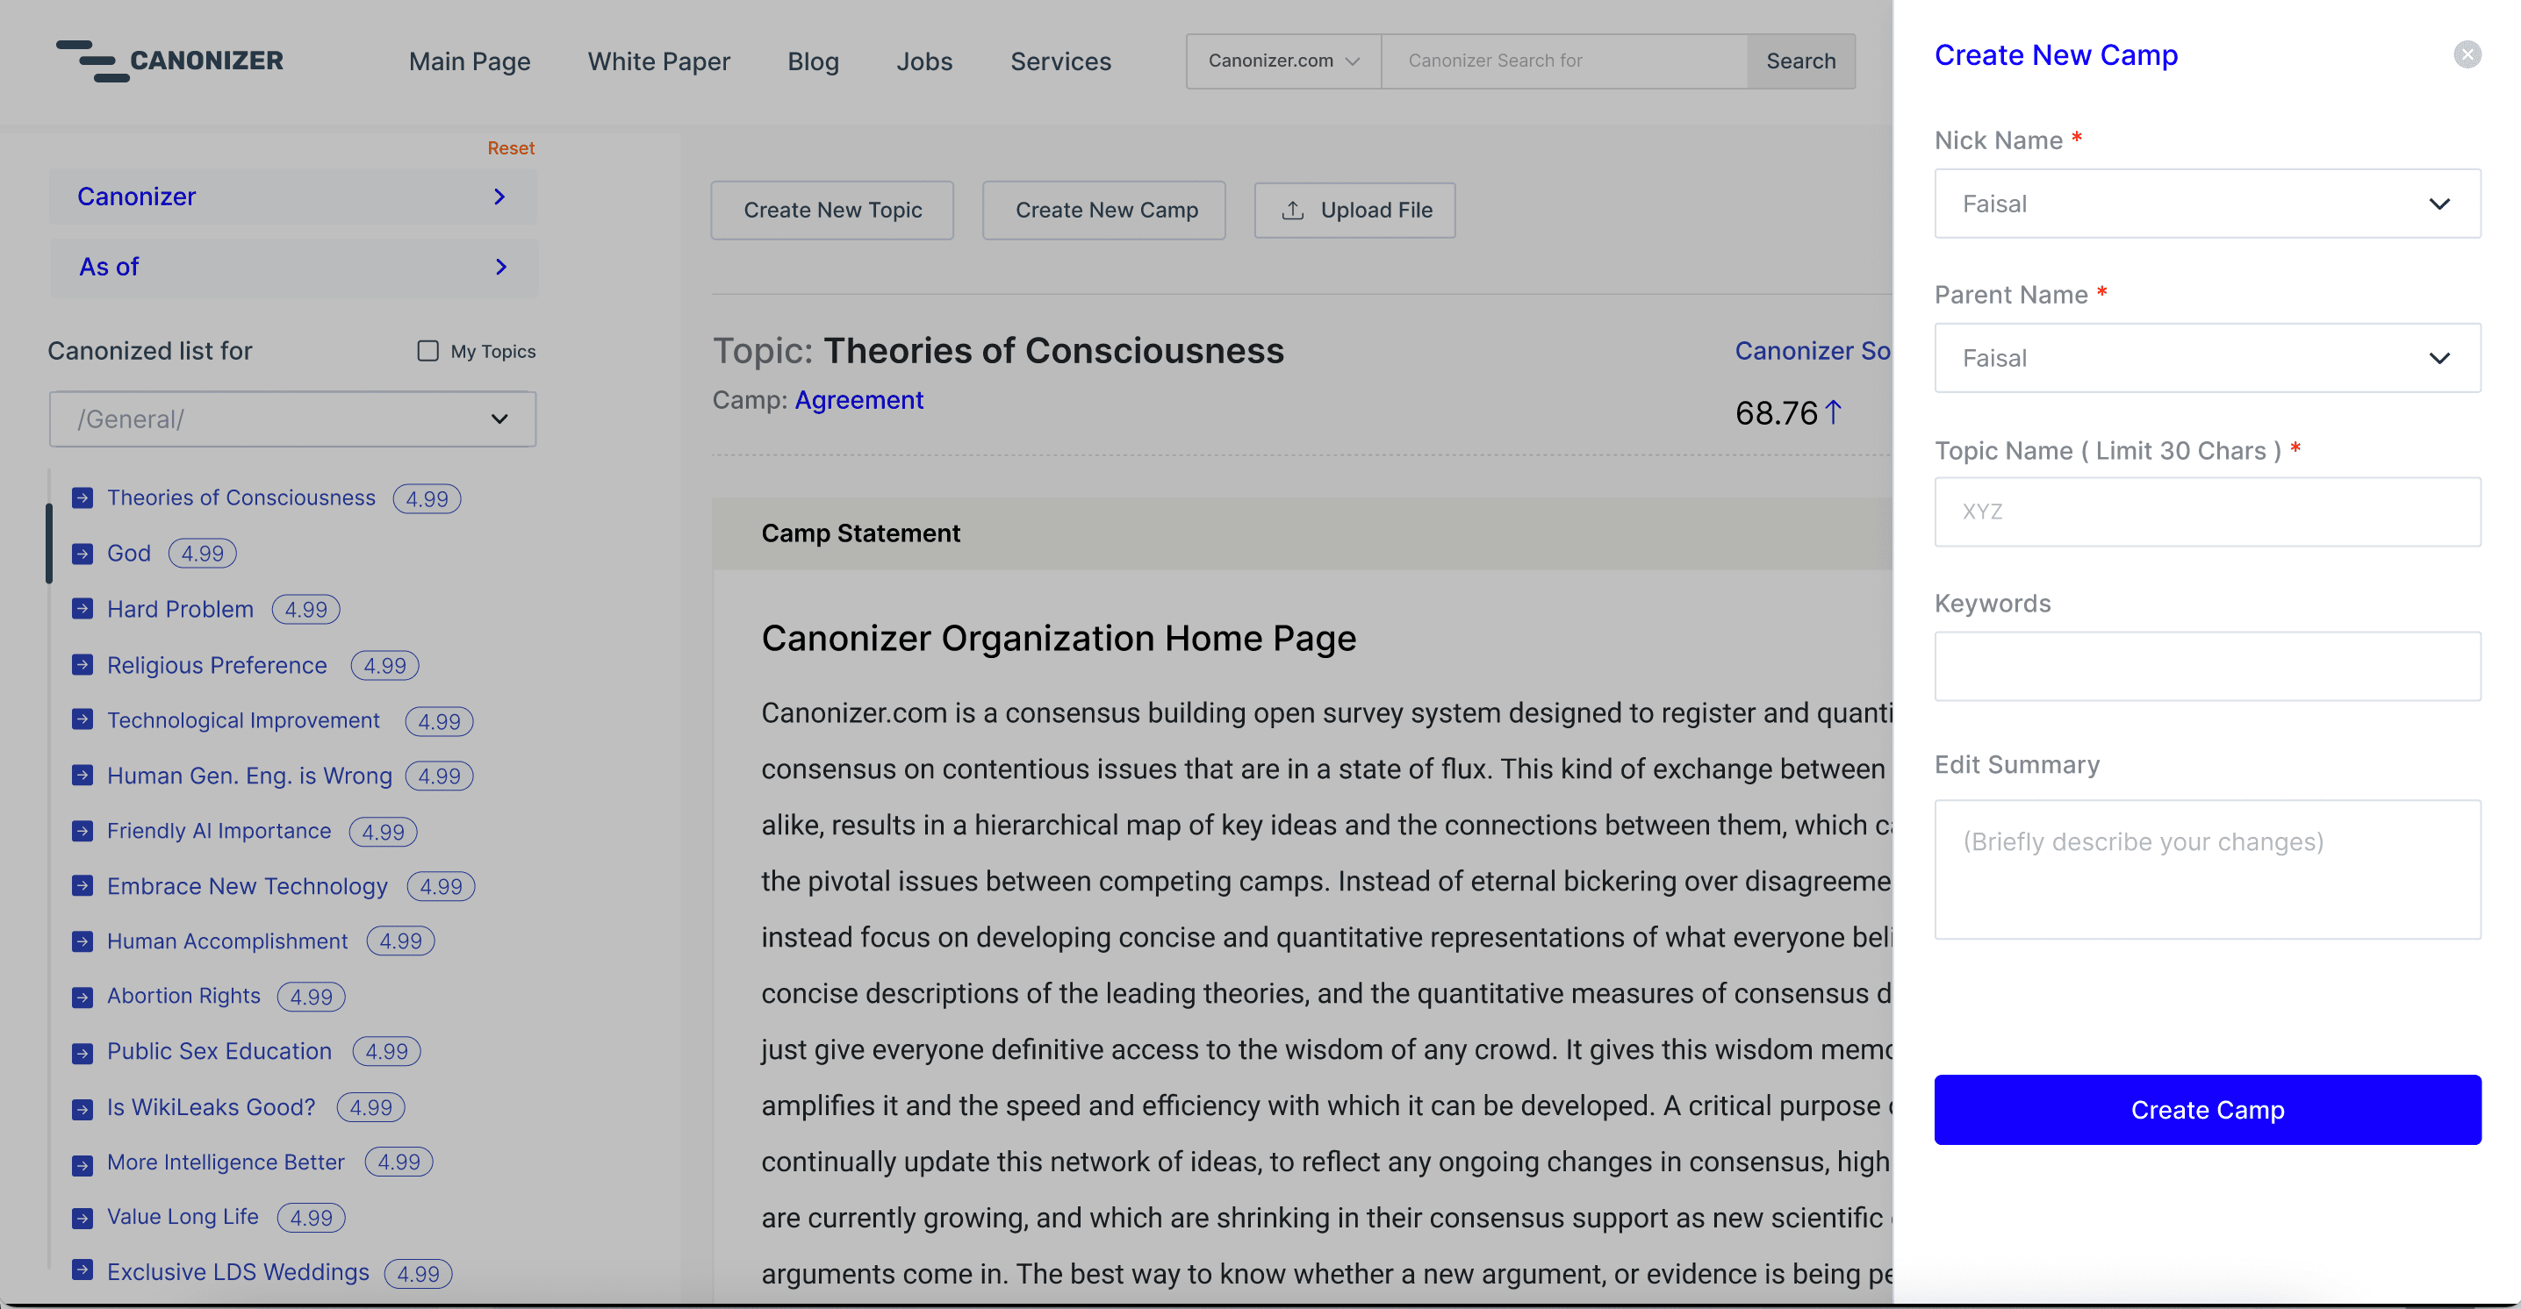Screen dimensions: 2521x1309
Task: Toggle the My Topics checkbox
Action: point(427,351)
